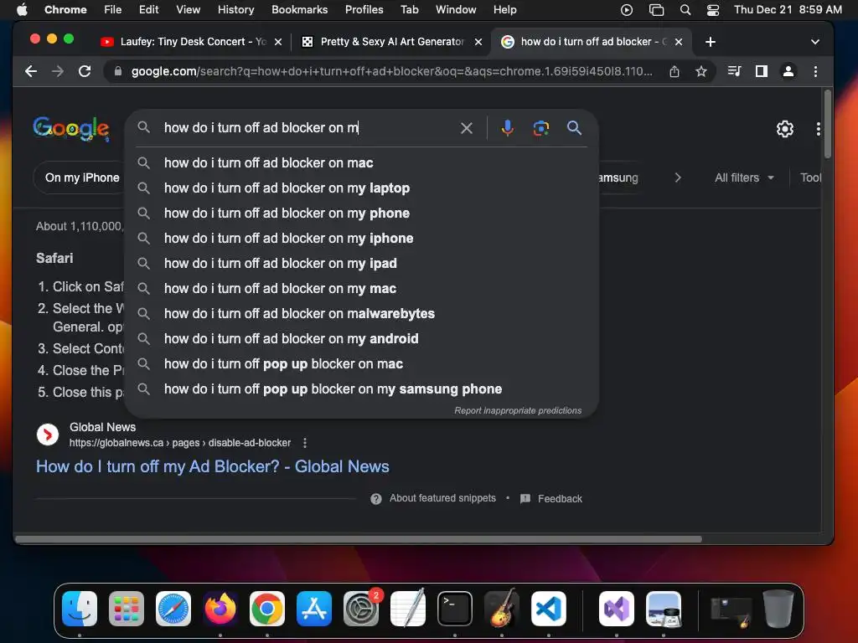This screenshot has height=643, width=858.
Task: Open Global News result options menu
Action: (305, 443)
